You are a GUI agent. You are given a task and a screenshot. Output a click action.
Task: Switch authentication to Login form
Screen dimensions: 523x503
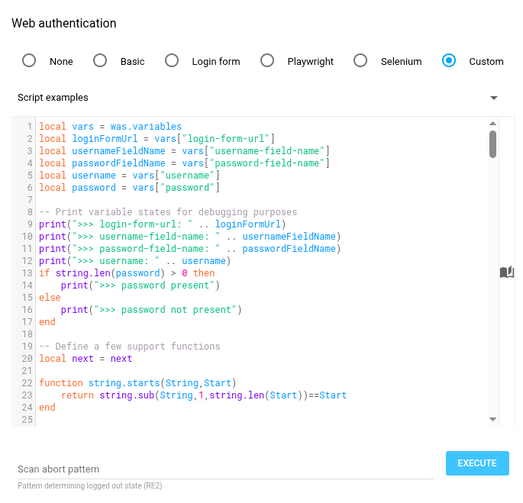click(172, 61)
